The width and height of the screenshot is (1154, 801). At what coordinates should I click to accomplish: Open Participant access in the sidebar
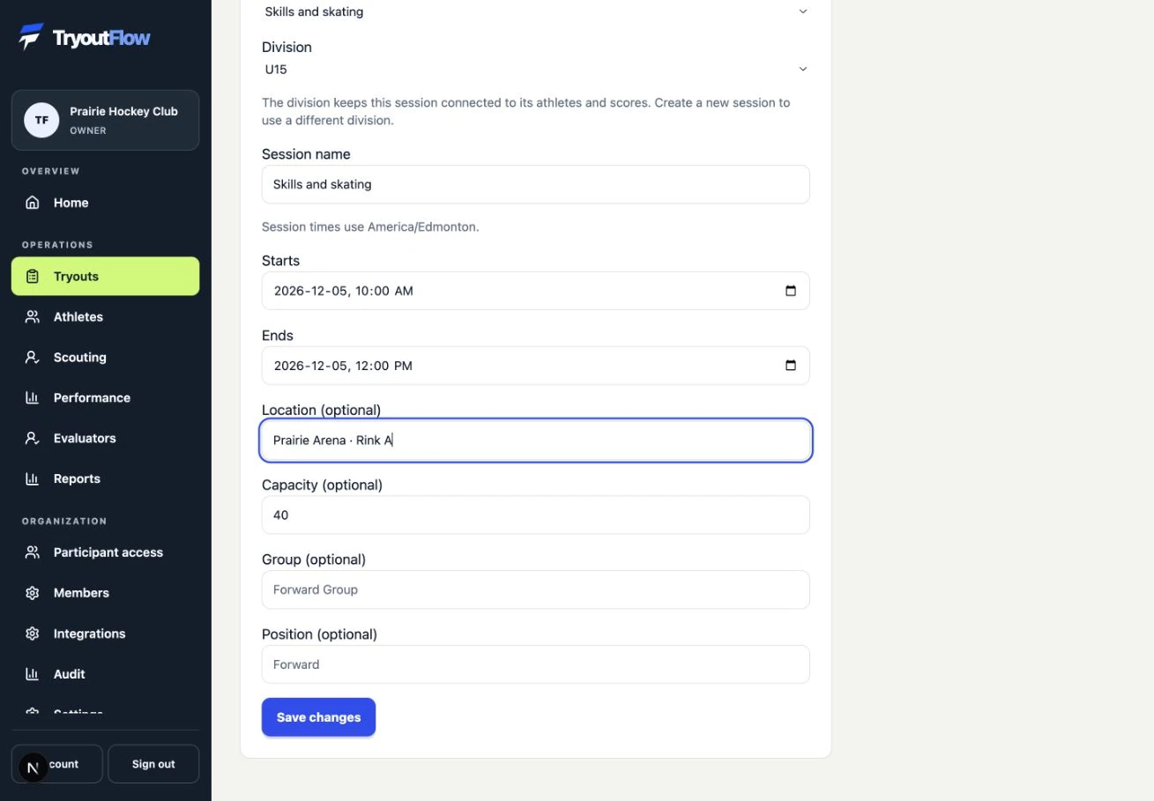(105, 553)
